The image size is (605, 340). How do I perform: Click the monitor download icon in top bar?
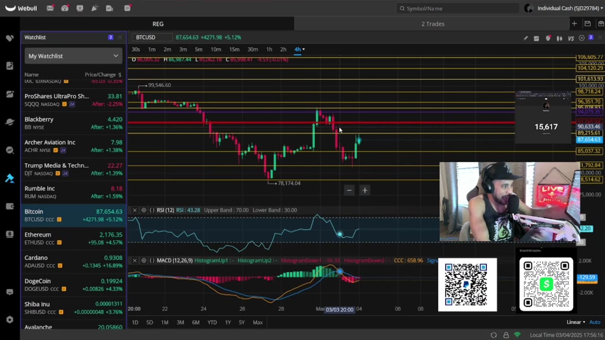pos(80,8)
